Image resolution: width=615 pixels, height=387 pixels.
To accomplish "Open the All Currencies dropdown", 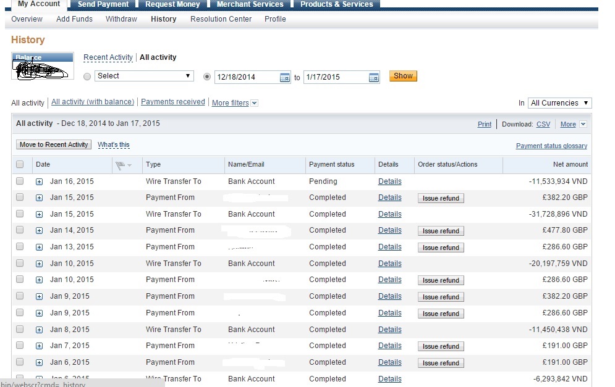I will (560, 103).
